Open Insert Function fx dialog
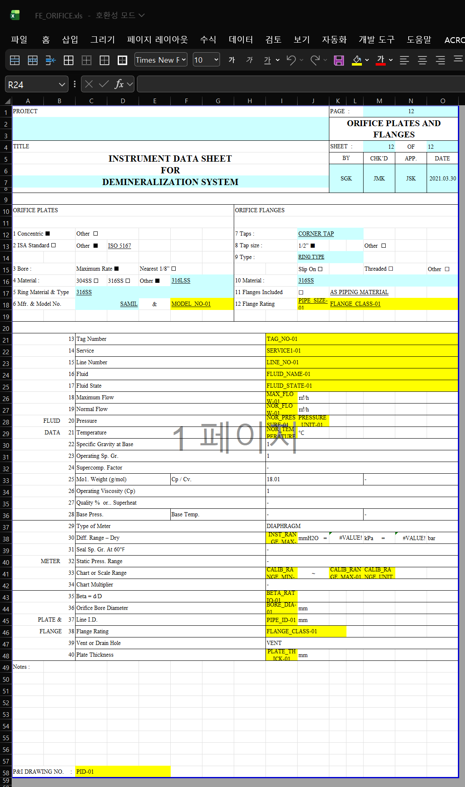The width and height of the screenshot is (465, 787). click(x=119, y=84)
